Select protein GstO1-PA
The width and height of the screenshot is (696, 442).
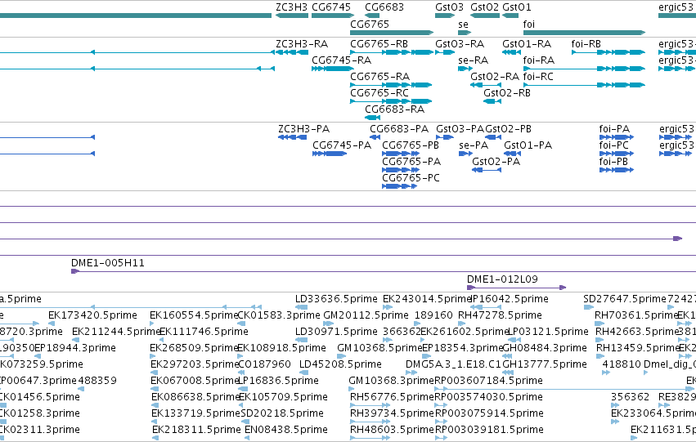[x=528, y=145]
